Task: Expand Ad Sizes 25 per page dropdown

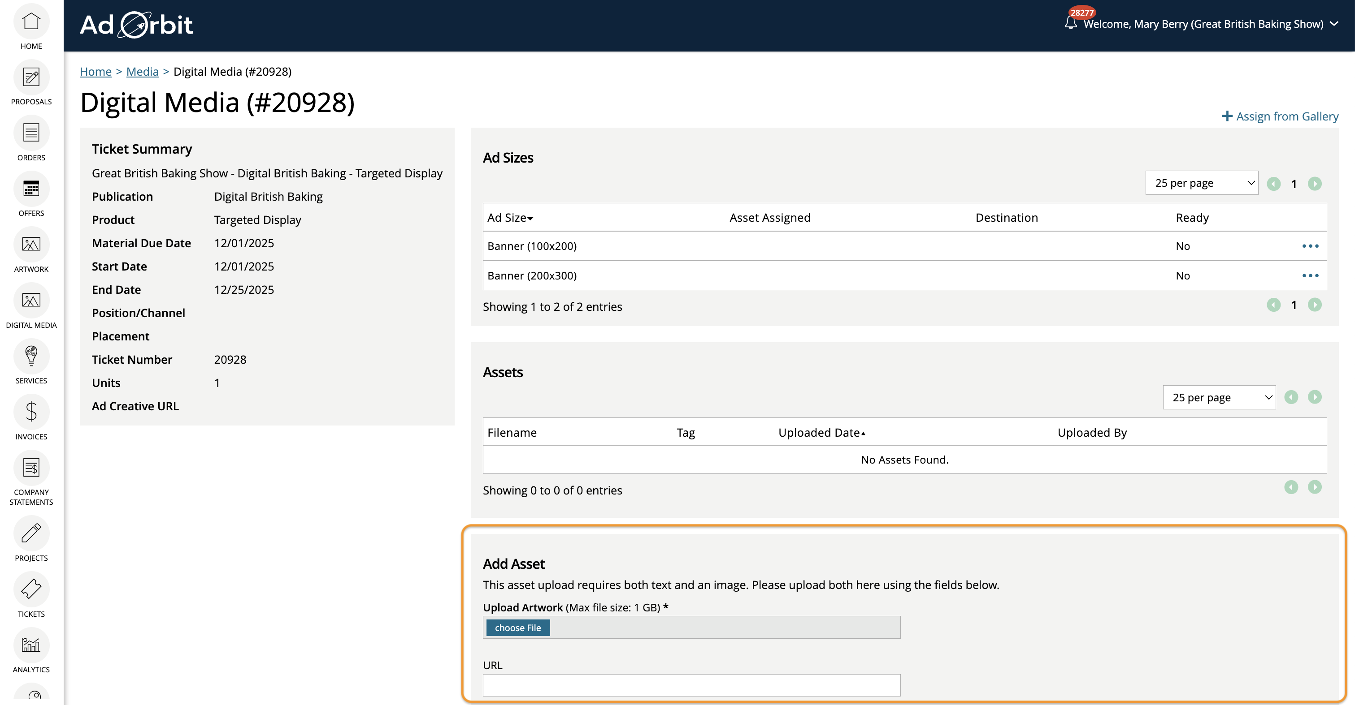Action: 1201,183
